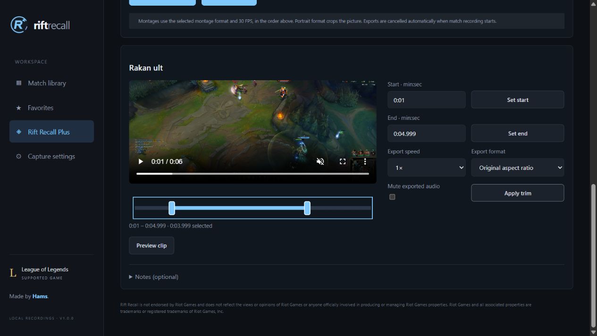This screenshot has width=597, height=336.
Task: Click the scrollbar up arrow
Action: [x=593, y=3]
